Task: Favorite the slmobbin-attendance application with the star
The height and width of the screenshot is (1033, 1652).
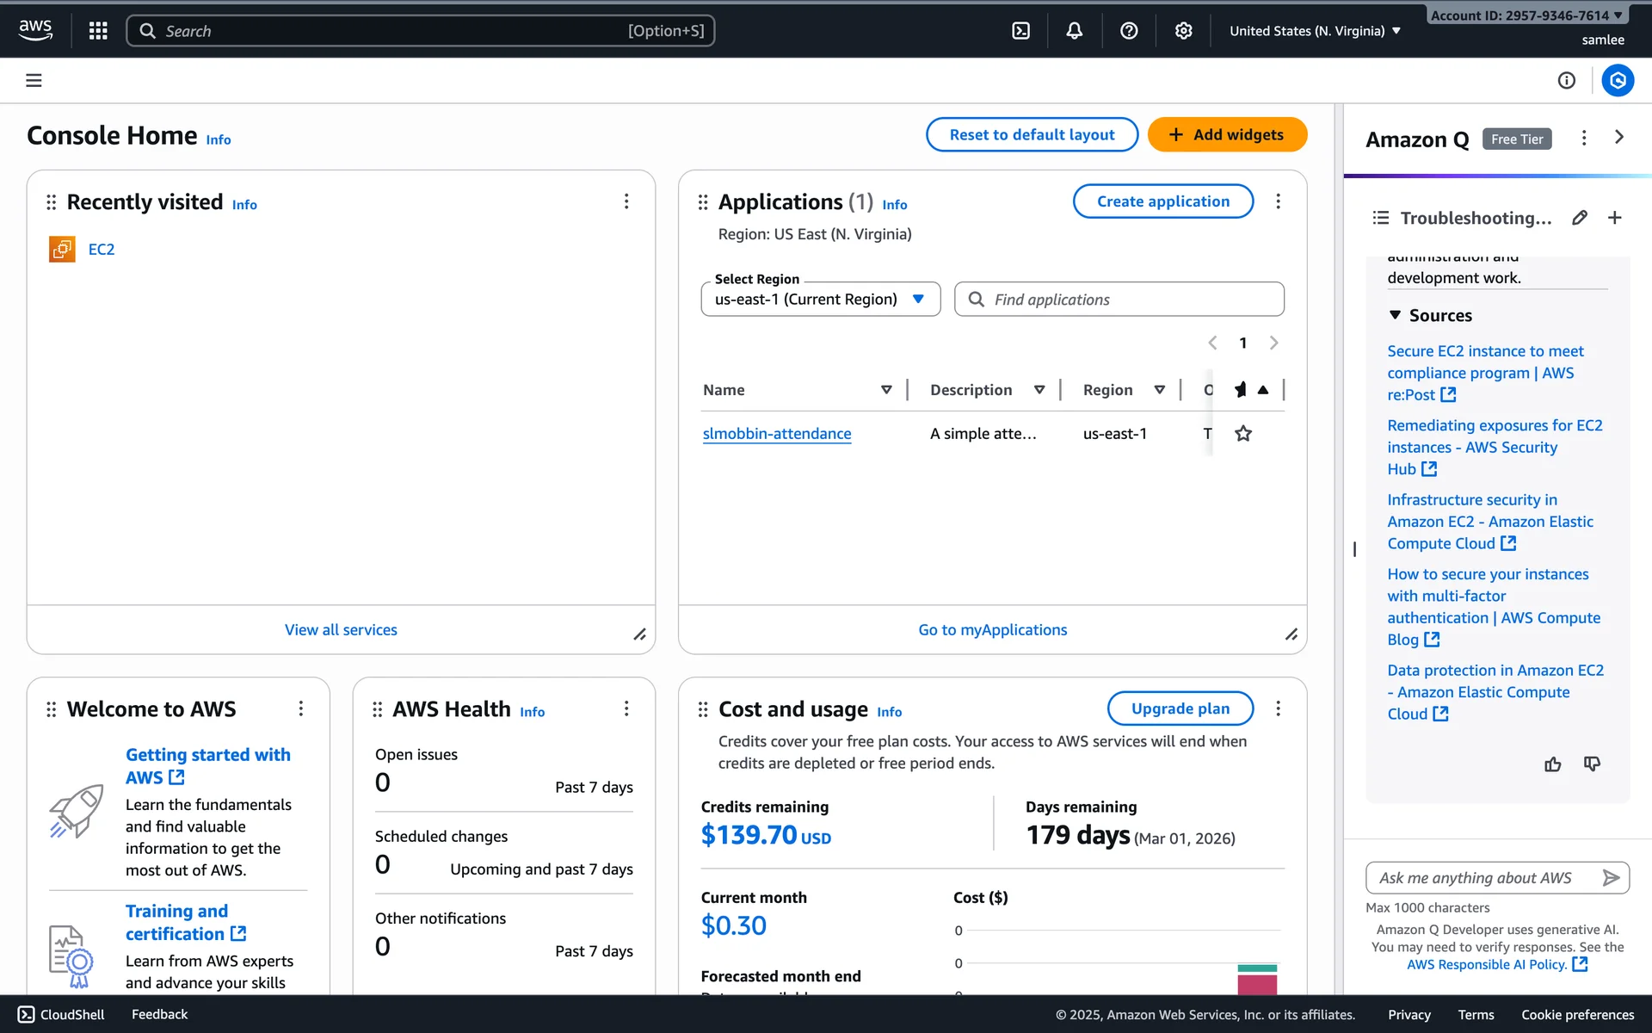Action: click(1243, 434)
